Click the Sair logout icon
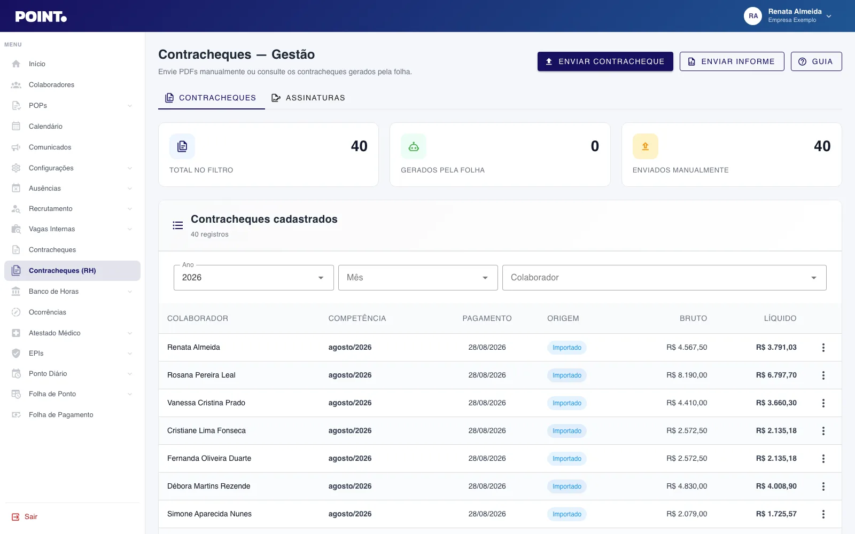855x534 pixels. (x=15, y=517)
